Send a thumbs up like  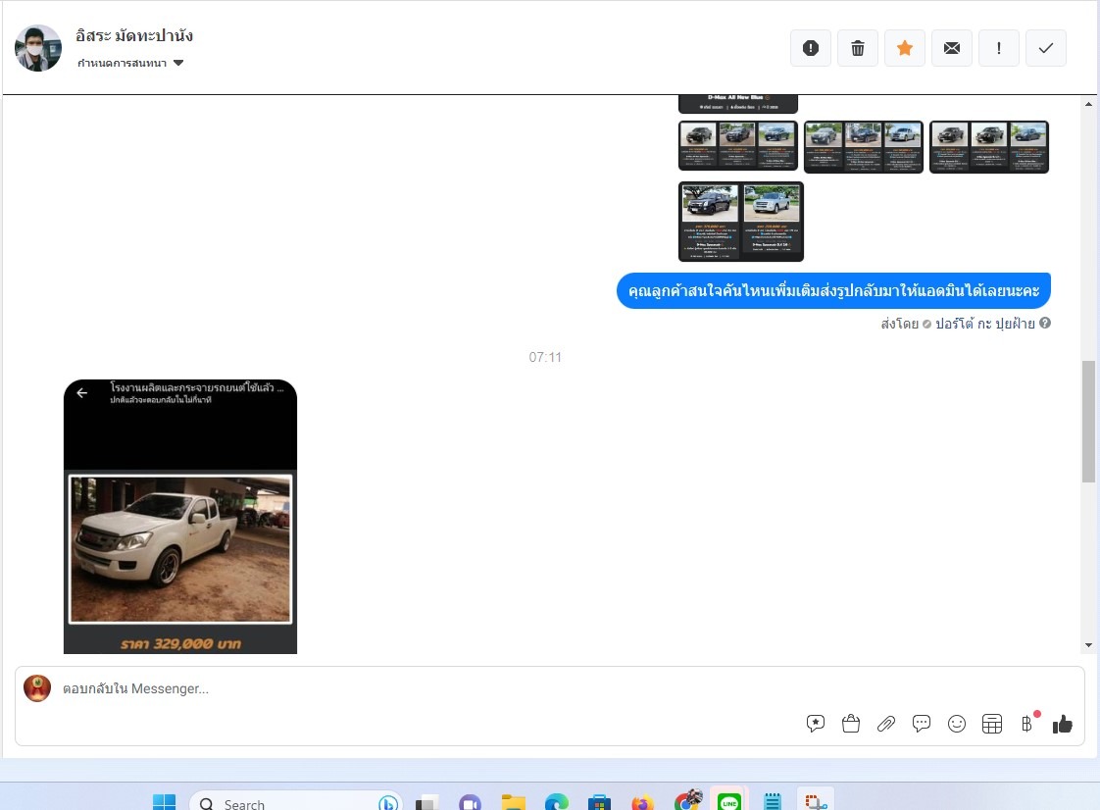(1063, 724)
